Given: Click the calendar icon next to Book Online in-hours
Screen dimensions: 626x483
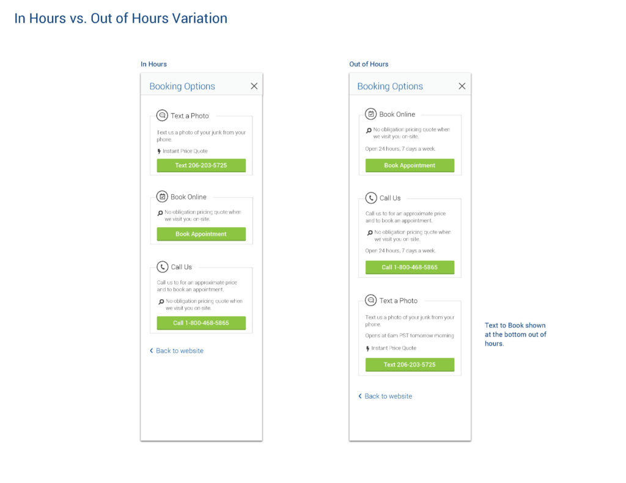Looking at the screenshot, I should (161, 197).
